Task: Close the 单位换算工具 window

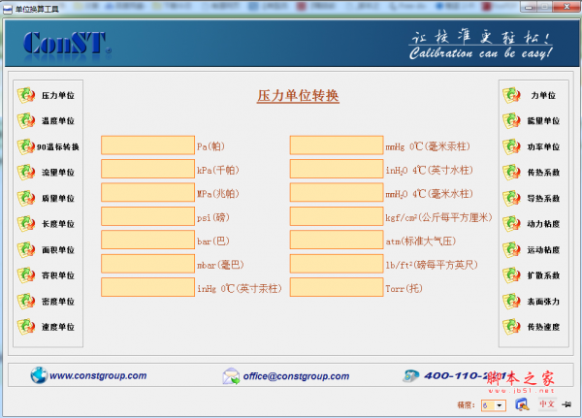Action: (x=566, y=7)
